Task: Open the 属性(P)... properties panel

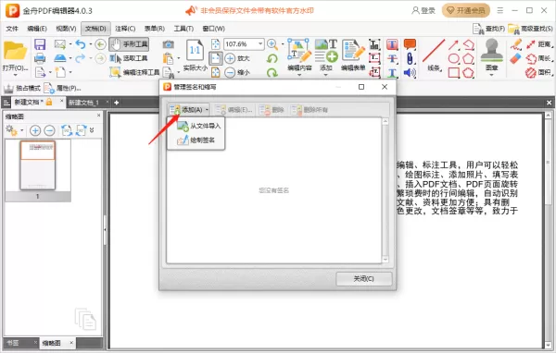Action: click(63, 88)
